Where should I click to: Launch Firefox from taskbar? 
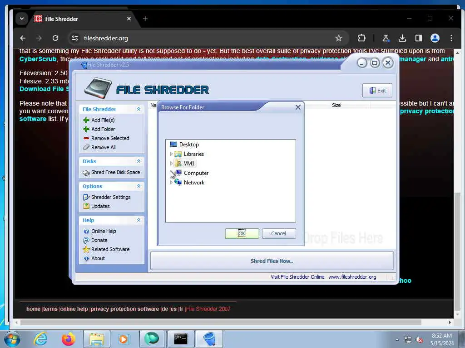pyautogui.click(x=68, y=339)
